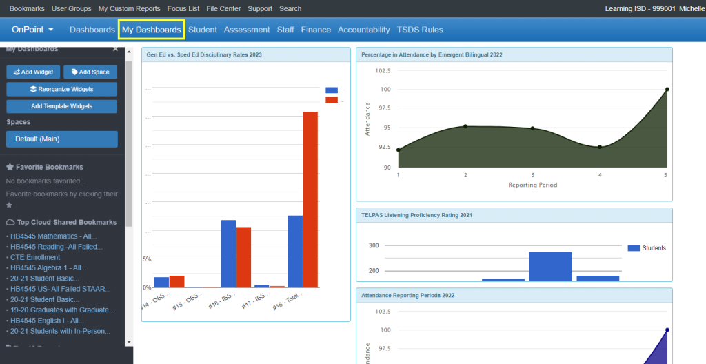Open HB4545 US- All Failed STAAR... bookmark
Viewport: 706px width, 364px height.
[x=61, y=289]
